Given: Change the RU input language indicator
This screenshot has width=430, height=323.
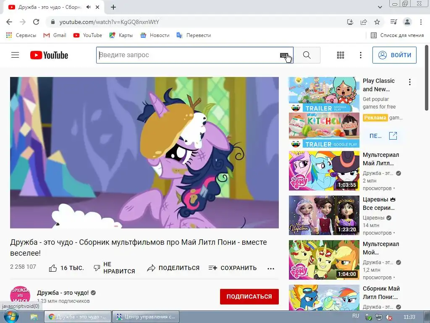Looking at the screenshot, I should tap(355, 316).
